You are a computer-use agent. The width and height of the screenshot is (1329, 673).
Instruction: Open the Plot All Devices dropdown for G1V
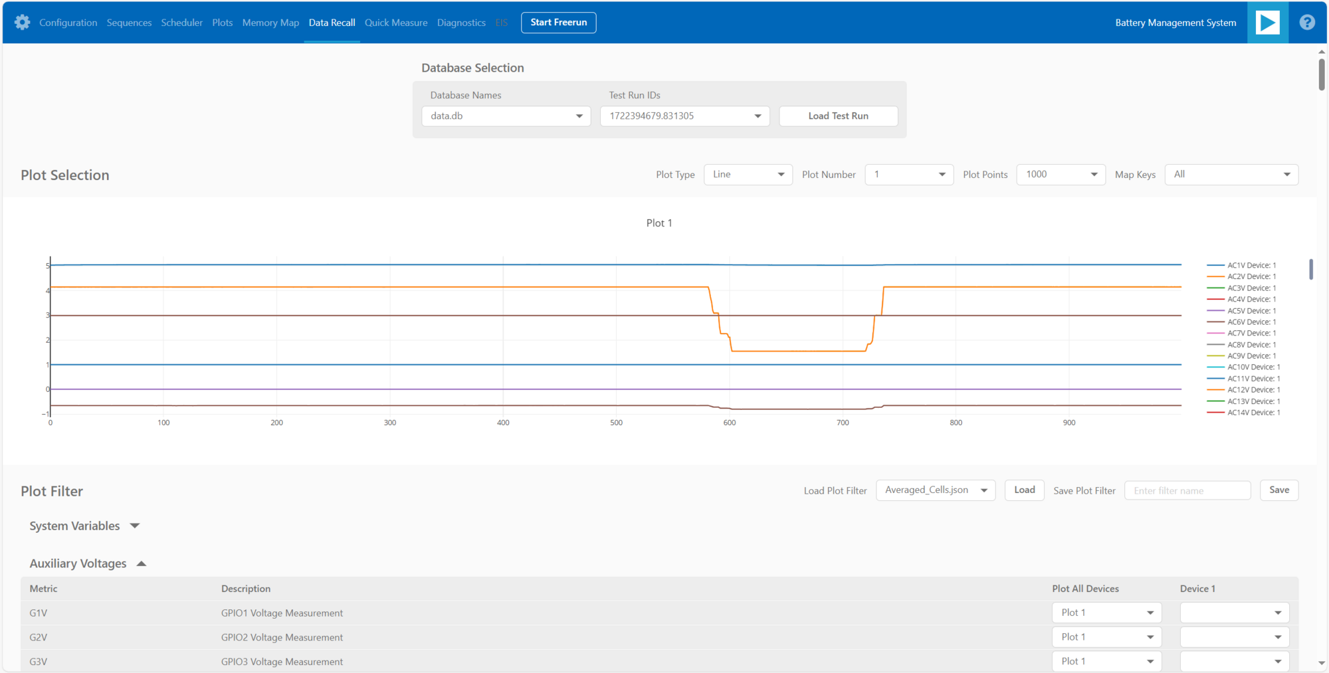point(1106,612)
